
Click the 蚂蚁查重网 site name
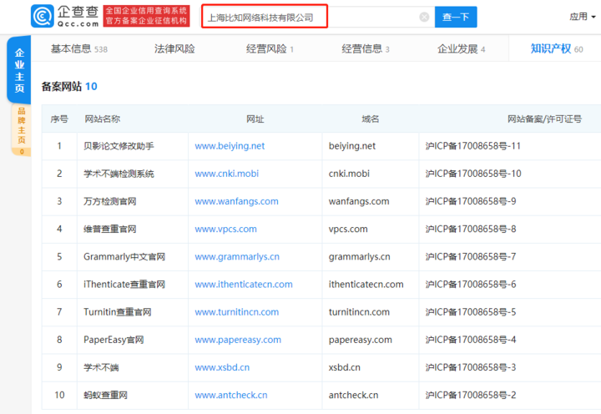(105, 395)
